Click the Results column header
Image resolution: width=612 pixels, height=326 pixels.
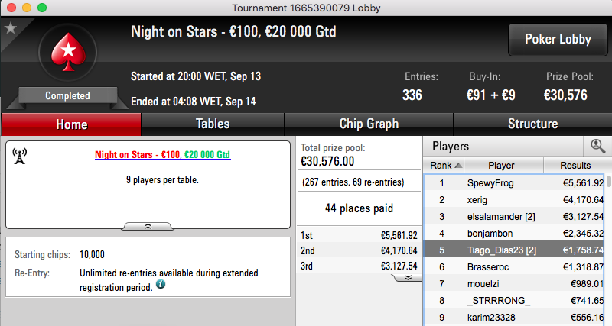click(575, 165)
